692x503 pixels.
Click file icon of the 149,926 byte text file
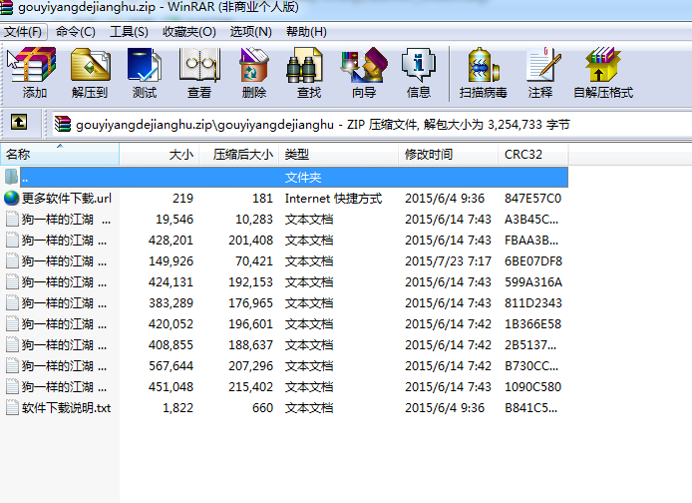12,261
